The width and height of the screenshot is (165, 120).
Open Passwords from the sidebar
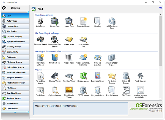pos(15,57)
